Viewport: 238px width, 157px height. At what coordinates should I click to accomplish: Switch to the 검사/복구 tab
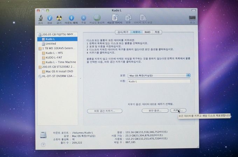click(x=123, y=32)
